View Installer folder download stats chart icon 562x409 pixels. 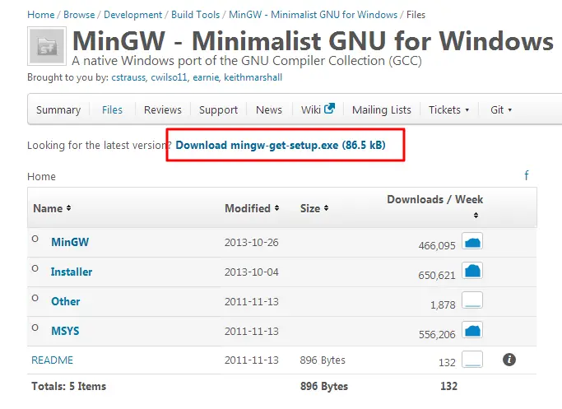472,271
